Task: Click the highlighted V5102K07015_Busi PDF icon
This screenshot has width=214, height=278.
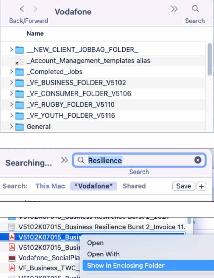Action: click(x=12, y=237)
